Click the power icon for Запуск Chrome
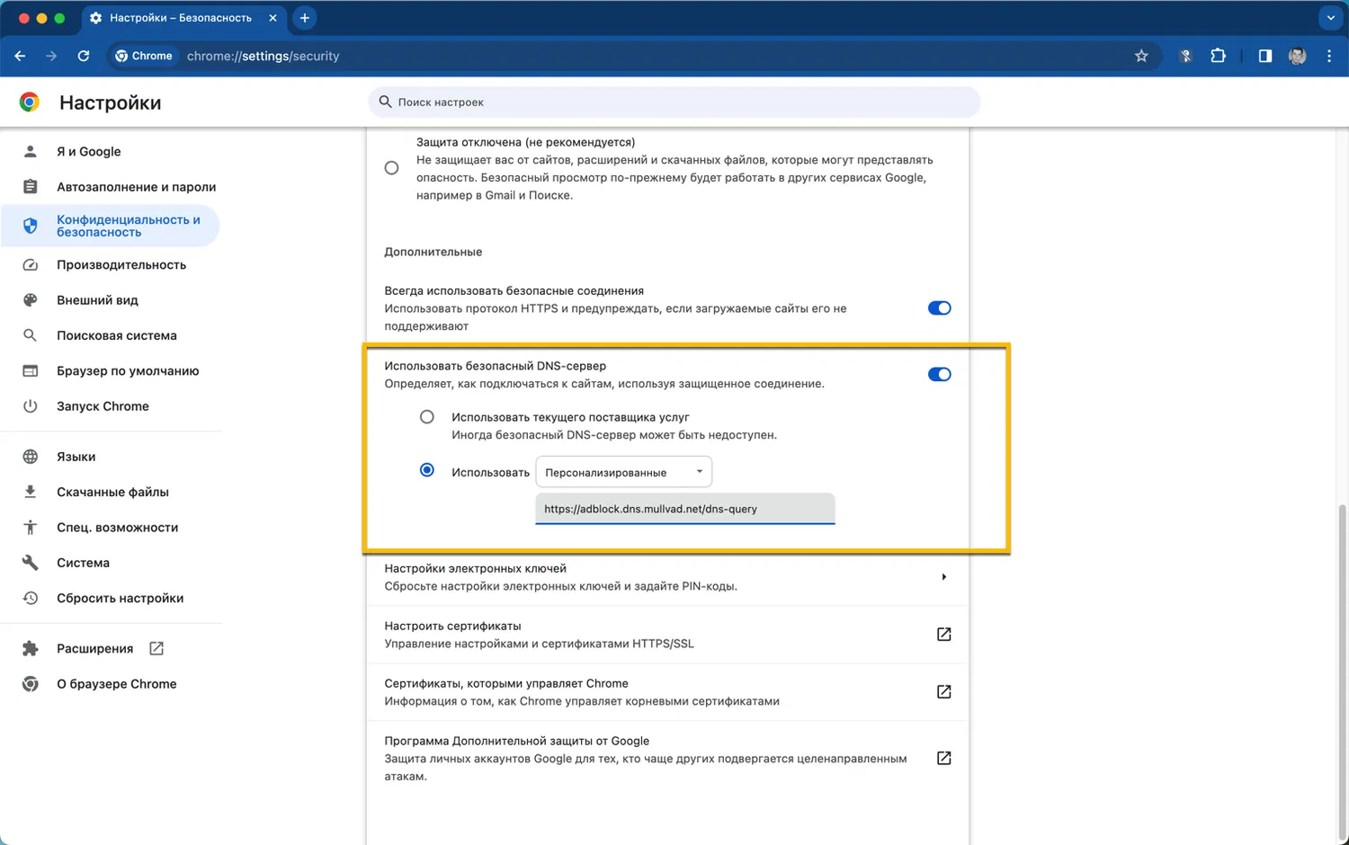 pos(30,406)
